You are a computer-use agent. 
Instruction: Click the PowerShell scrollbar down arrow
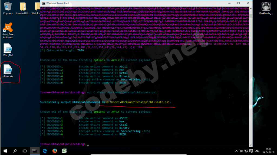[251, 145]
